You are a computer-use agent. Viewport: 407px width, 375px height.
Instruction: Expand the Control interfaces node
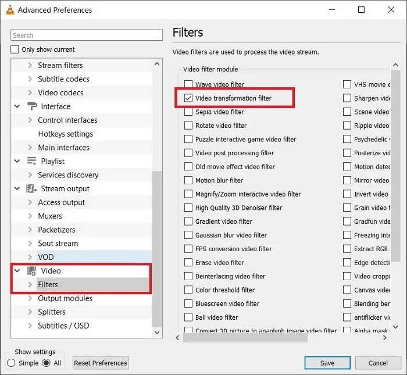[x=30, y=120]
